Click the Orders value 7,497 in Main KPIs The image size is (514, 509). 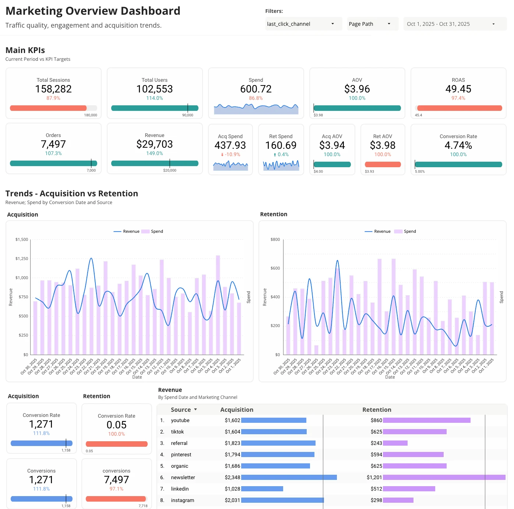(53, 144)
